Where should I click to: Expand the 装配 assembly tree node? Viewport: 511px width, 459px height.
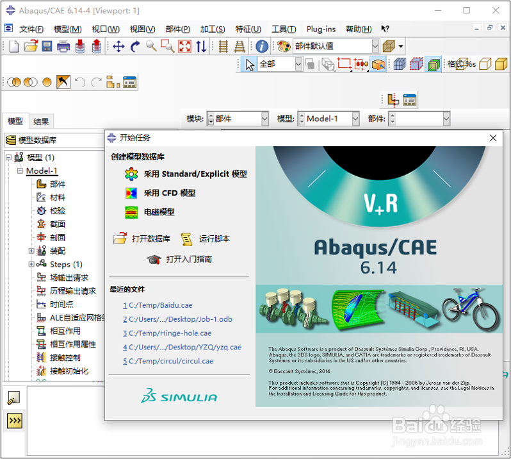coord(31,251)
